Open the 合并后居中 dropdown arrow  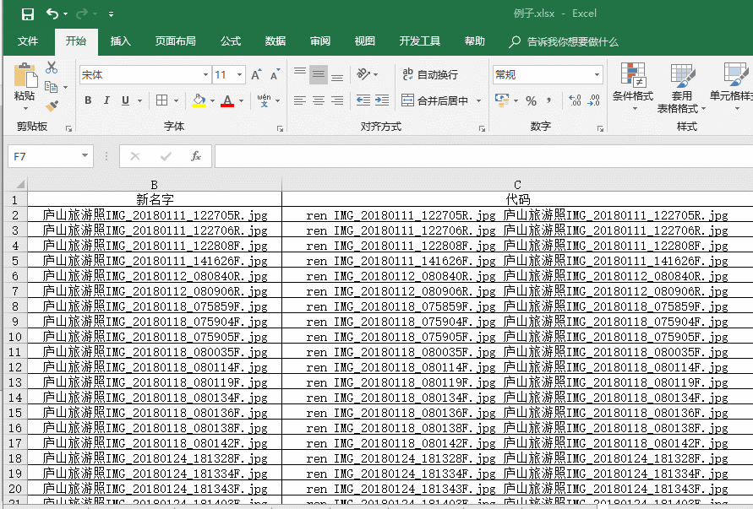pos(478,100)
